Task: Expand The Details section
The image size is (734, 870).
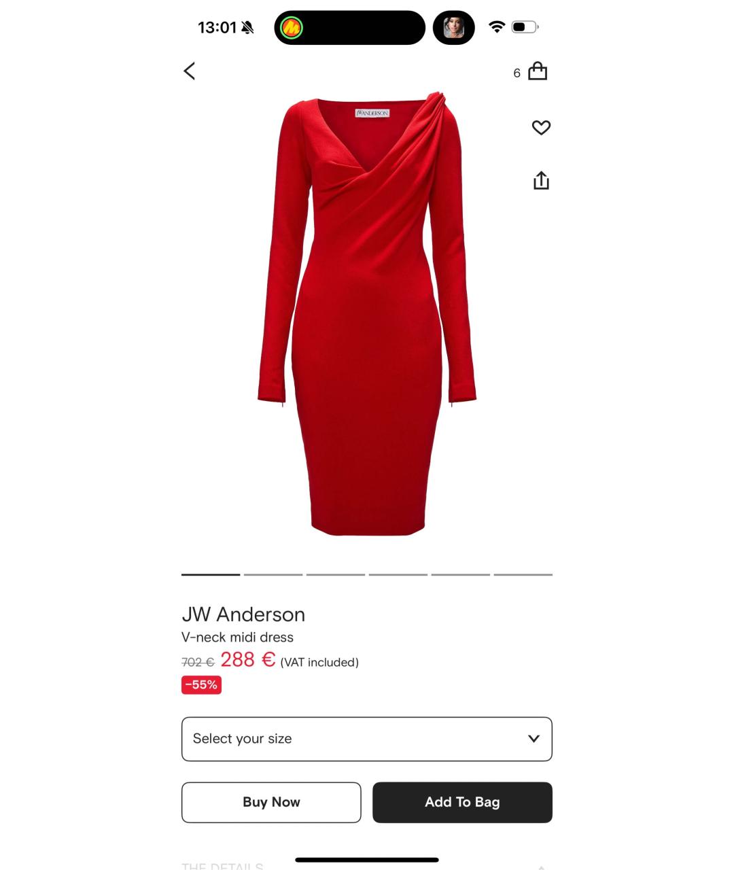Action: [367, 866]
